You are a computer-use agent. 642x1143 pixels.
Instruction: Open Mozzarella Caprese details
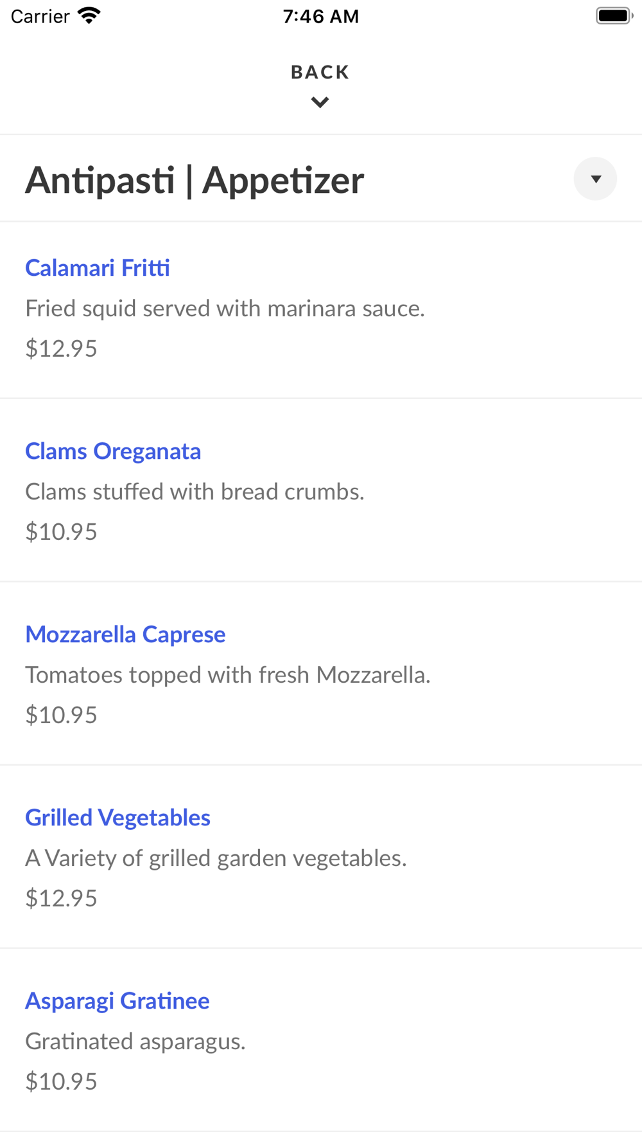click(x=125, y=634)
